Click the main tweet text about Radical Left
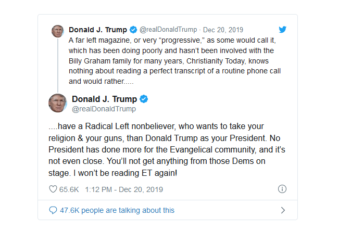Viewport: 351px width, 230px height. click(x=166, y=149)
